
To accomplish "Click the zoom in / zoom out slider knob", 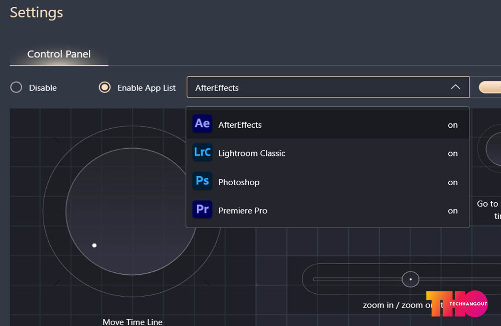I will point(410,279).
